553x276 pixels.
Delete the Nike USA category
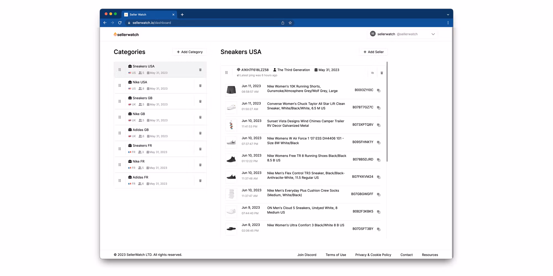(x=200, y=86)
